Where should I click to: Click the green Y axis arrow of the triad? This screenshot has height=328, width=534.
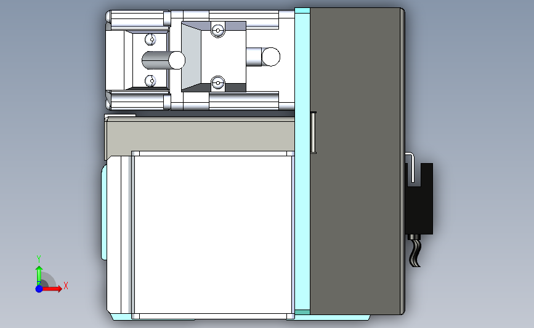39,275
